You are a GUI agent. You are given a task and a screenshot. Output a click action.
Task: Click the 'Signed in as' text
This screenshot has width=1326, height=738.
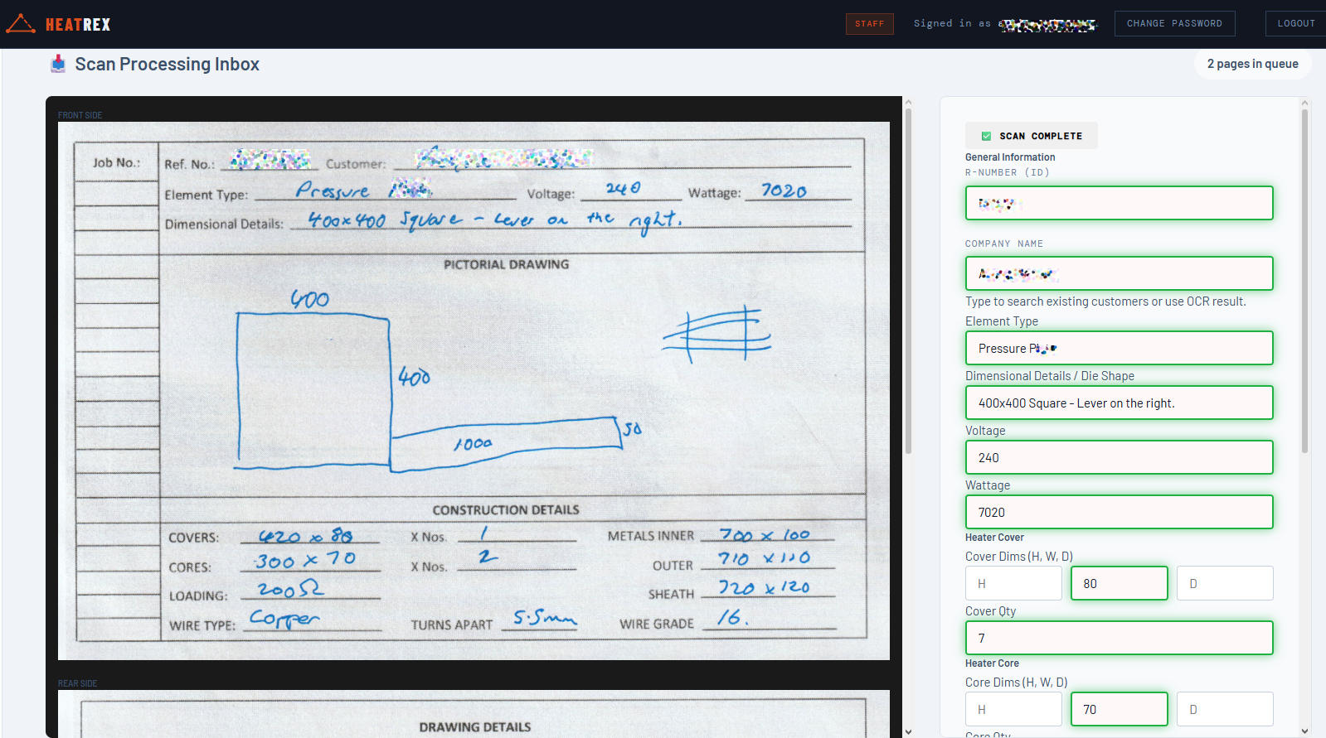click(952, 23)
